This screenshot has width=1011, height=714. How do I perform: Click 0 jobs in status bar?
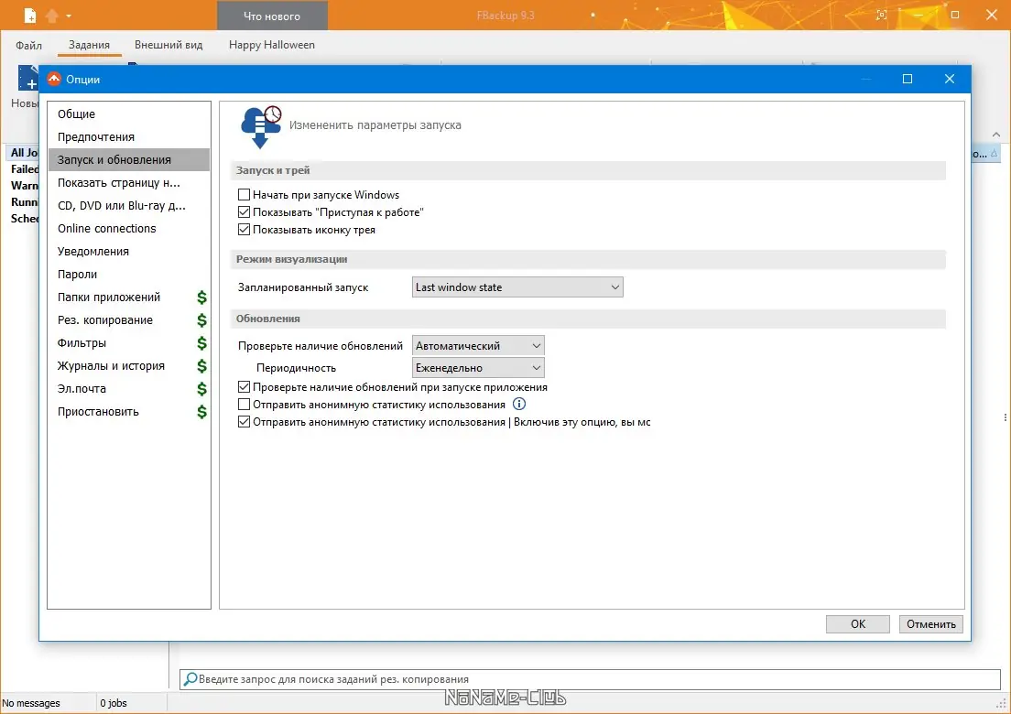click(x=114, y=703)
